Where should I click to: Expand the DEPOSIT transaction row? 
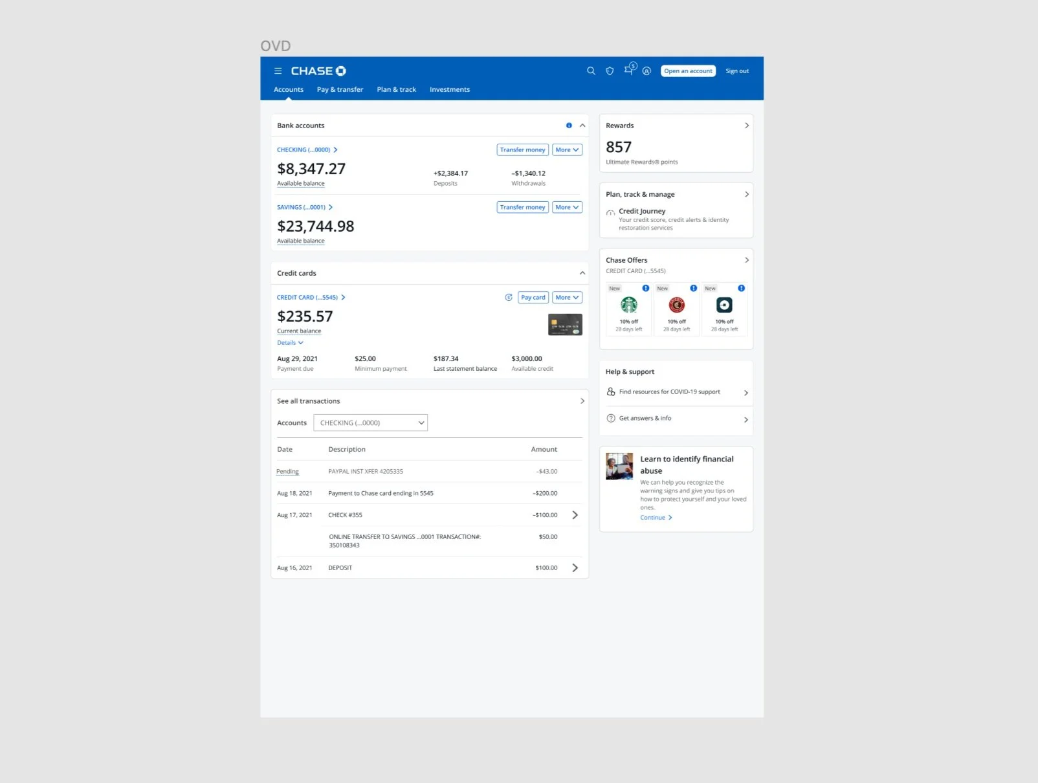coord(575,568)
